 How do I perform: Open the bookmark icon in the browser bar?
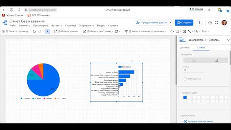click(x=209, y=10)
